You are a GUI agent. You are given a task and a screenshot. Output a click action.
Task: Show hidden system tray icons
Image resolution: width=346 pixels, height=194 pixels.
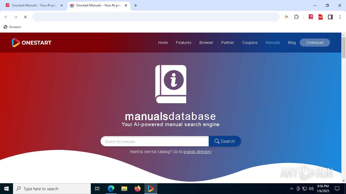point(292,189)
